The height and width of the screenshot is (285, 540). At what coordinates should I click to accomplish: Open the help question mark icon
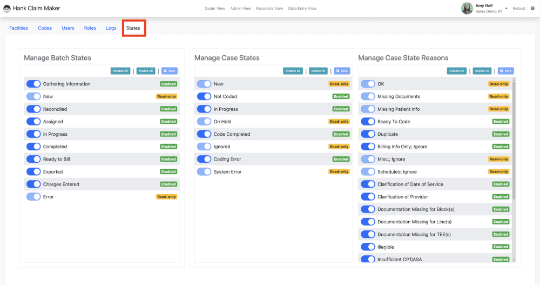click(532, 8)
